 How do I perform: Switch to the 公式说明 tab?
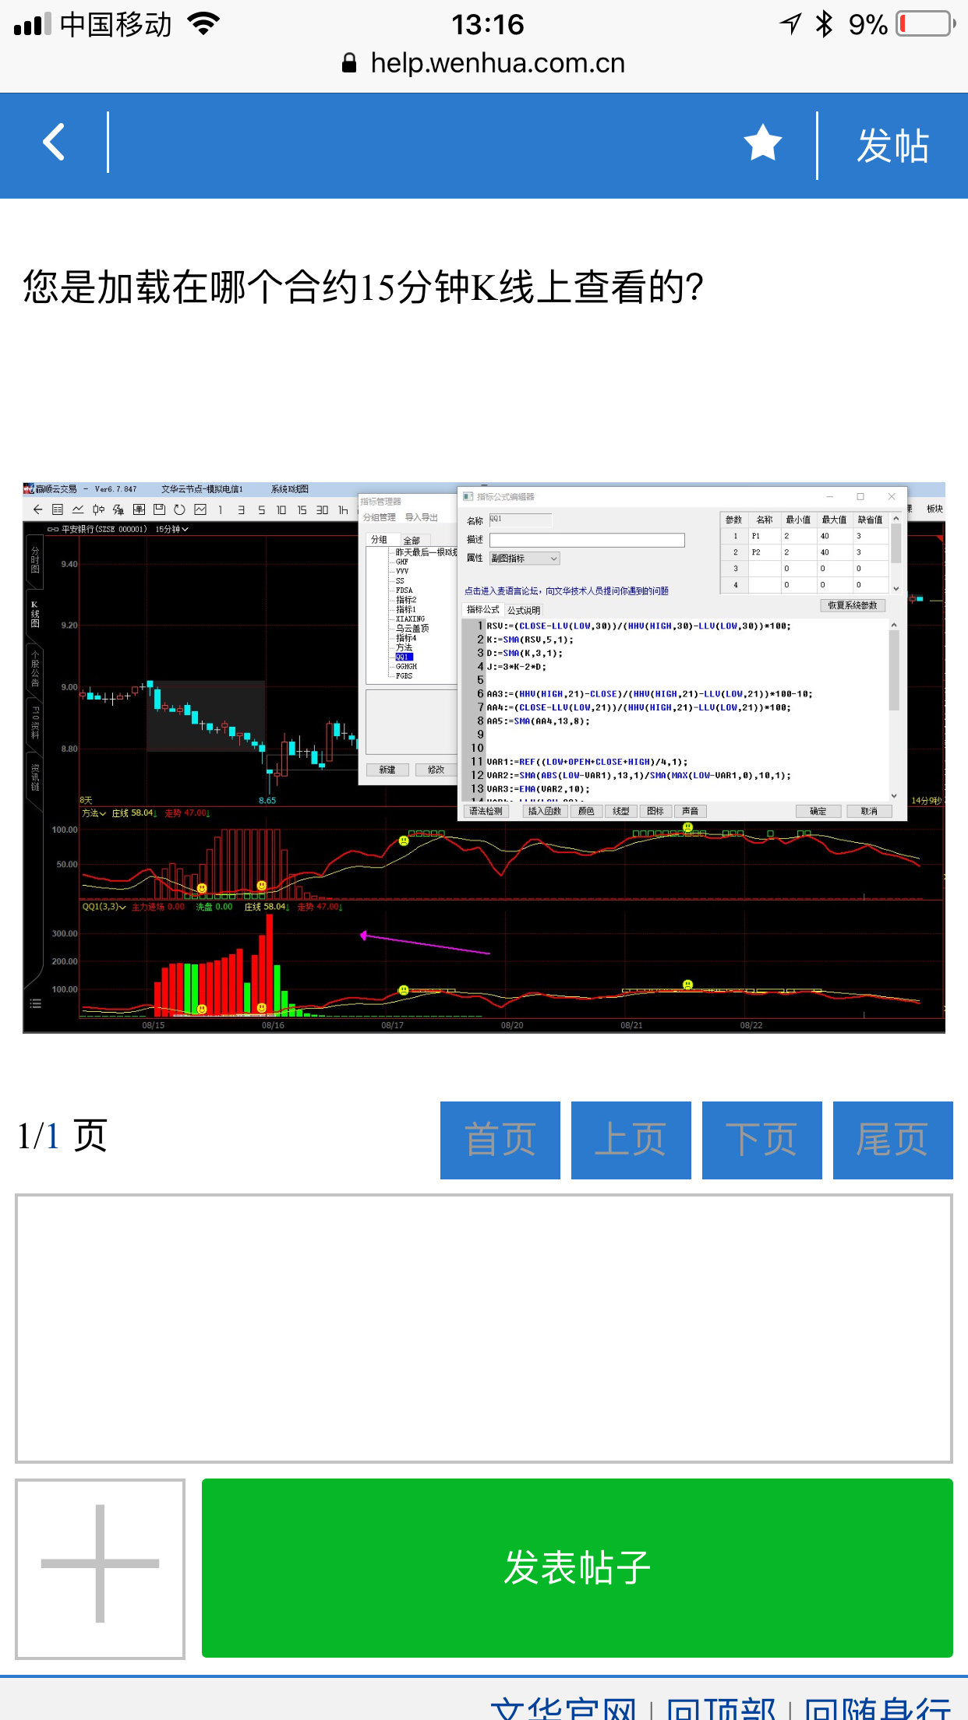524,611
